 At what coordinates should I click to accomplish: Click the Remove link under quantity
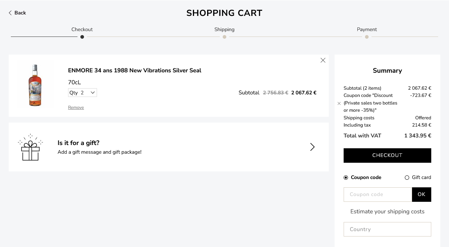(x=76, y=107)
